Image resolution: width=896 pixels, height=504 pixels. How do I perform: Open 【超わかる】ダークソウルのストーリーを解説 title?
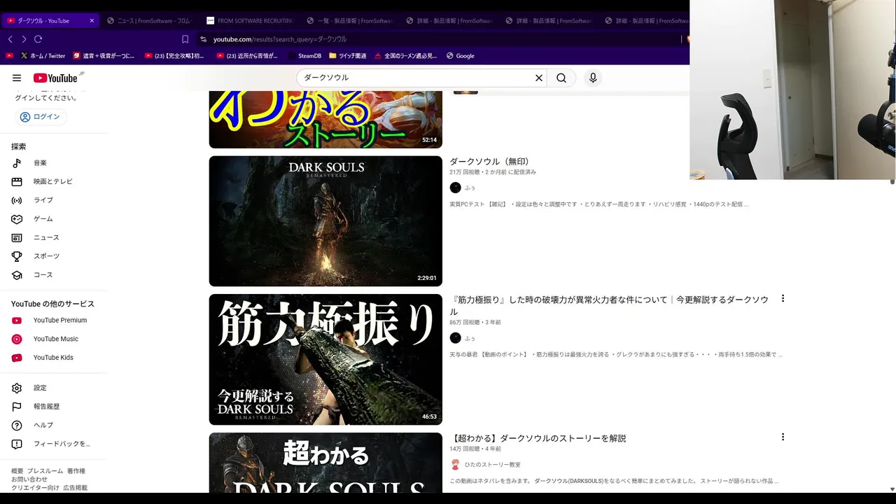point(538,438)
